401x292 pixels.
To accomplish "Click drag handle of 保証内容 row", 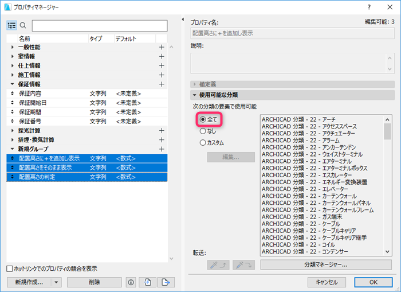I will coord(12,94).
